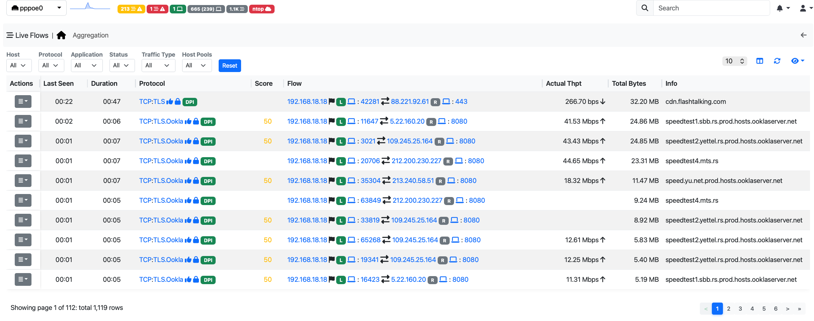
Task: Open the eye visibility options dropdown
Action: (x=797, y=61)
